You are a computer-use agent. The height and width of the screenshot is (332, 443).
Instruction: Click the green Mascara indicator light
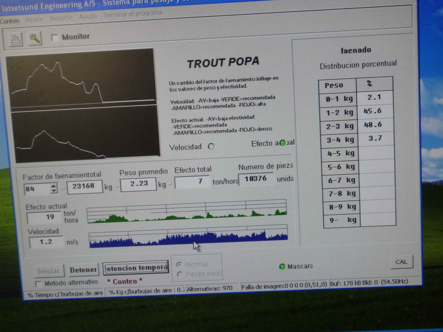pos(282,267)
